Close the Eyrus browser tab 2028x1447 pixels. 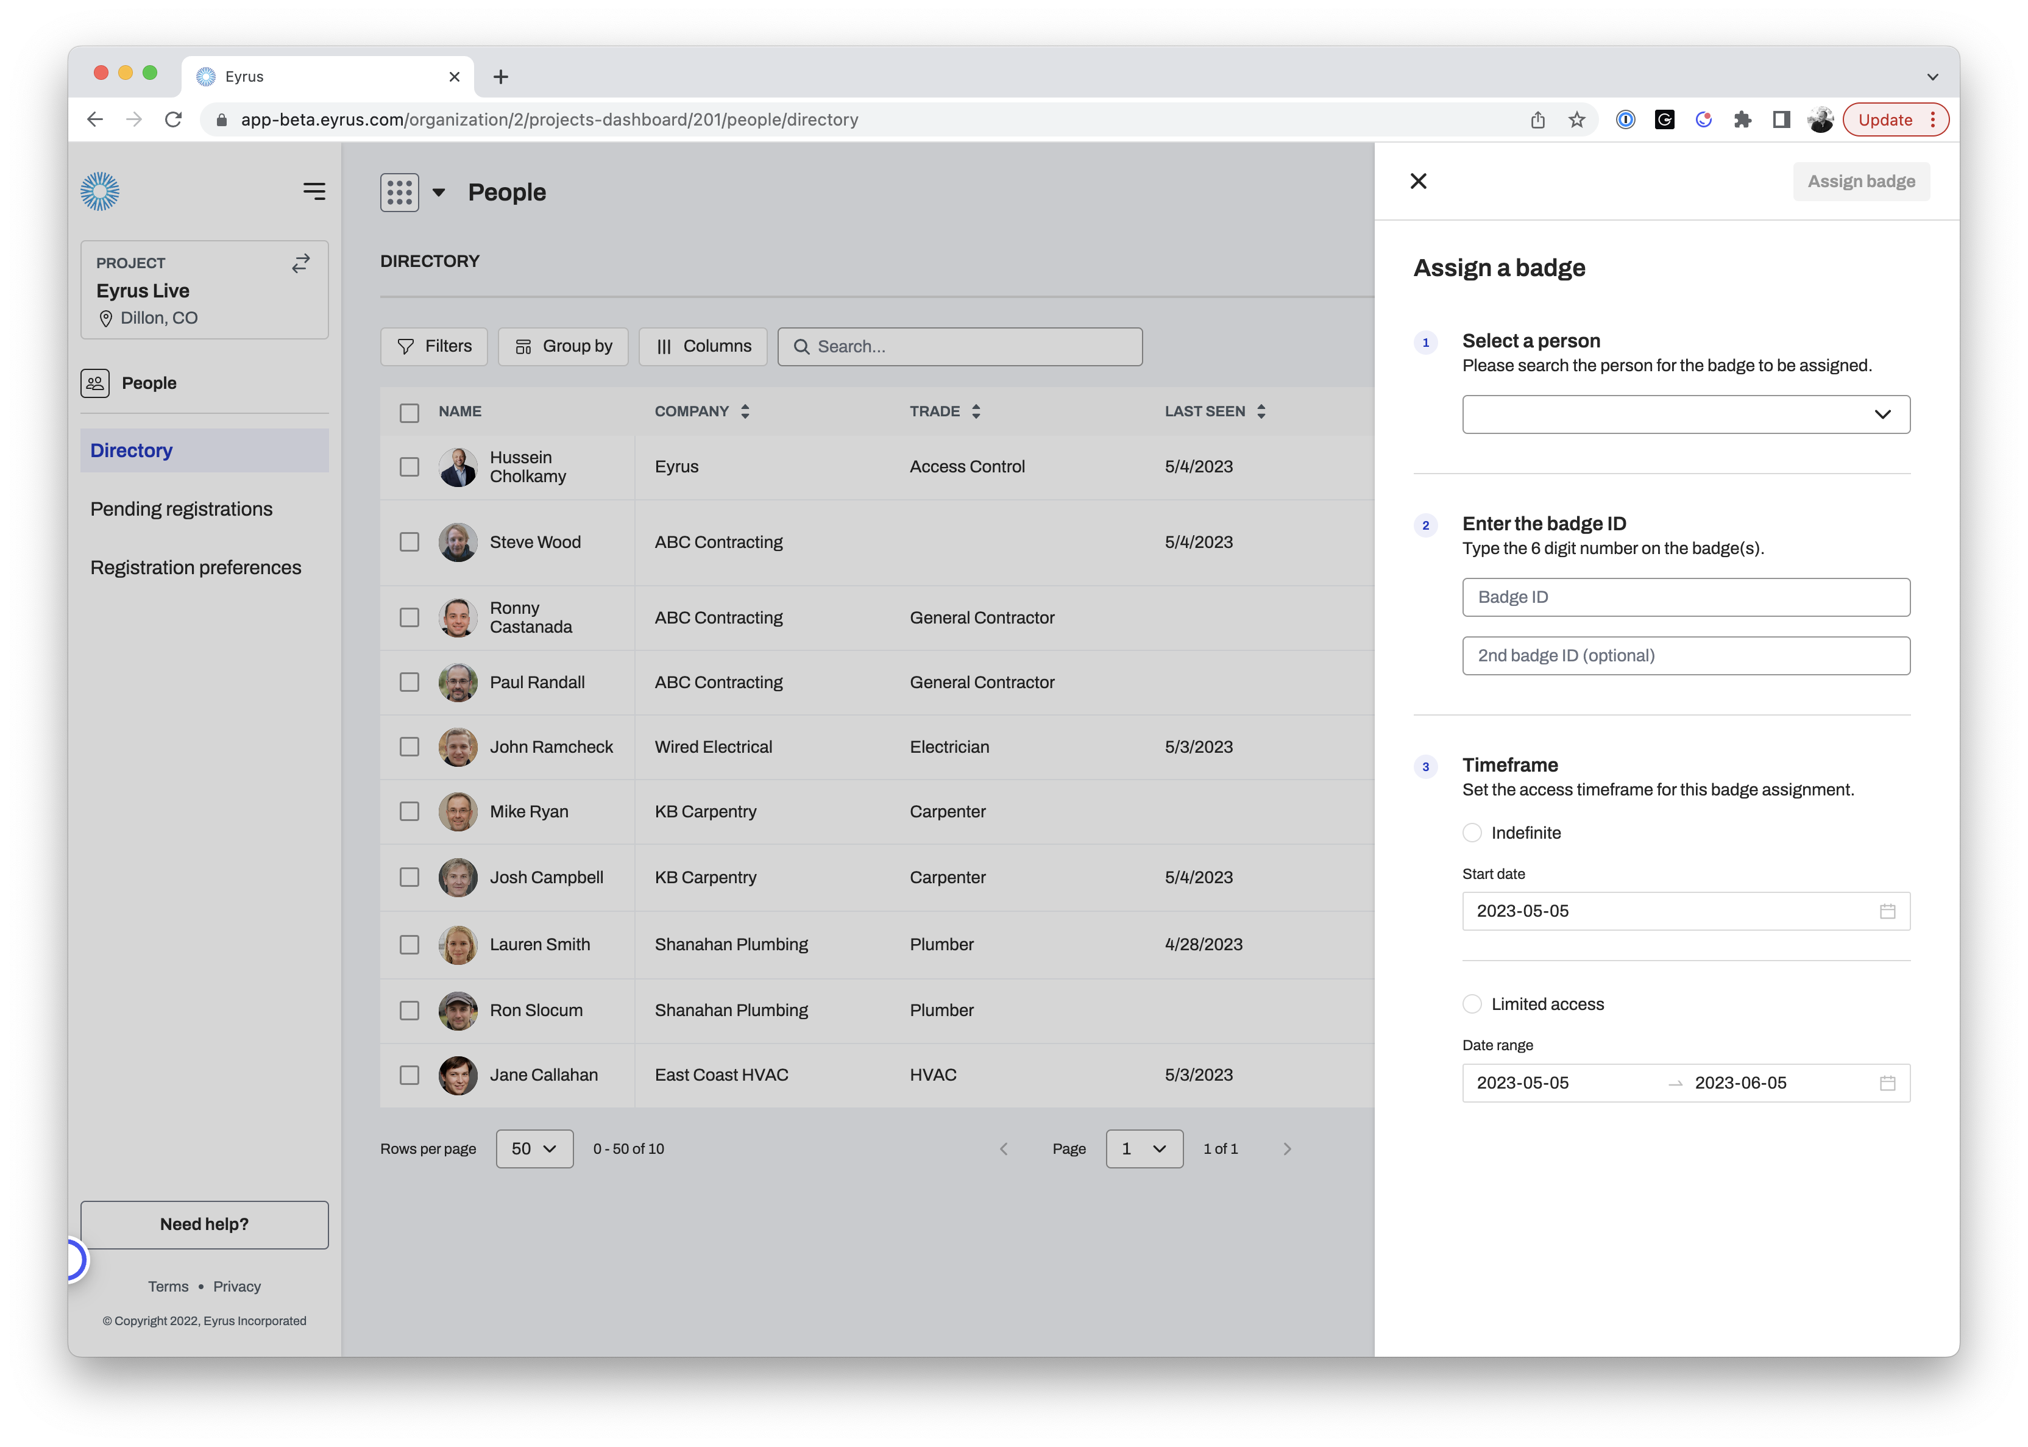point(454,77)
